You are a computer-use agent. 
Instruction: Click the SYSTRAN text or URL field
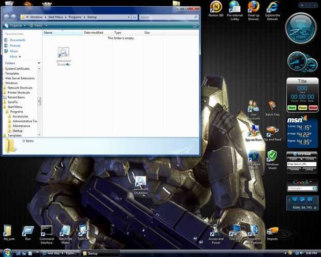click(302, 164)
